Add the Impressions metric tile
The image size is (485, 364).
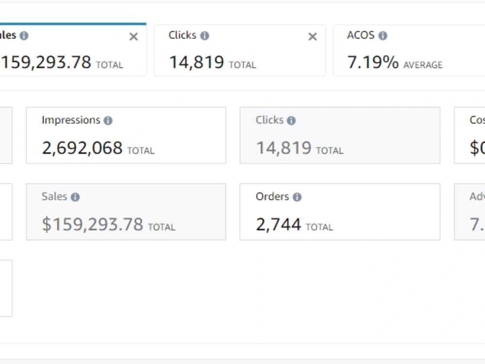tap(126, 135)
